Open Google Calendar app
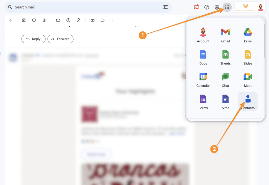Image resolution: width=269 pixels, height=185 pixels. (203, 80)
